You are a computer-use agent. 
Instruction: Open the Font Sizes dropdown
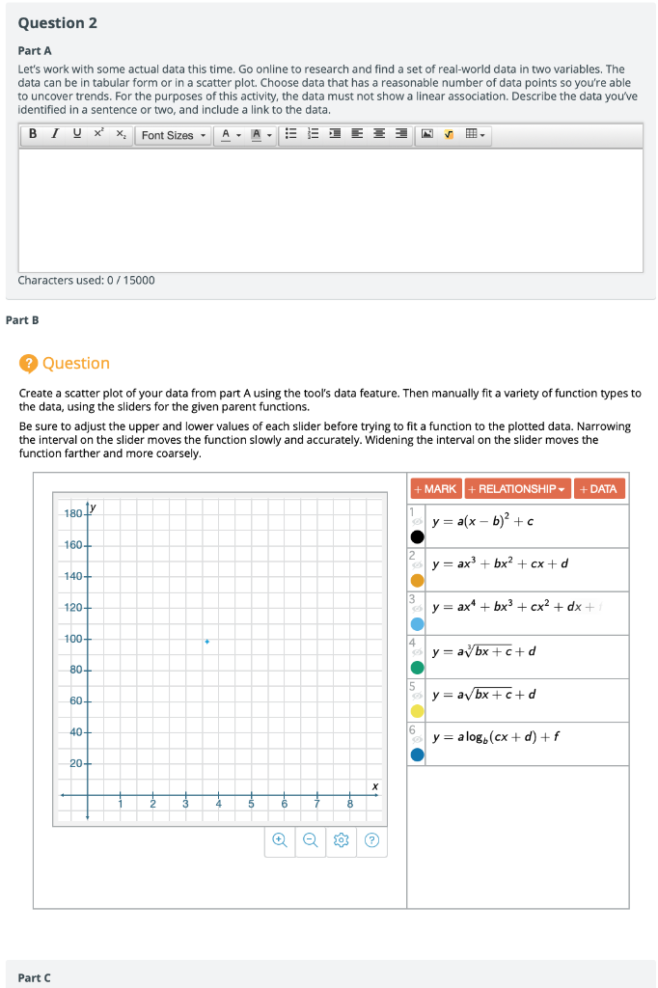pos(173,135)
